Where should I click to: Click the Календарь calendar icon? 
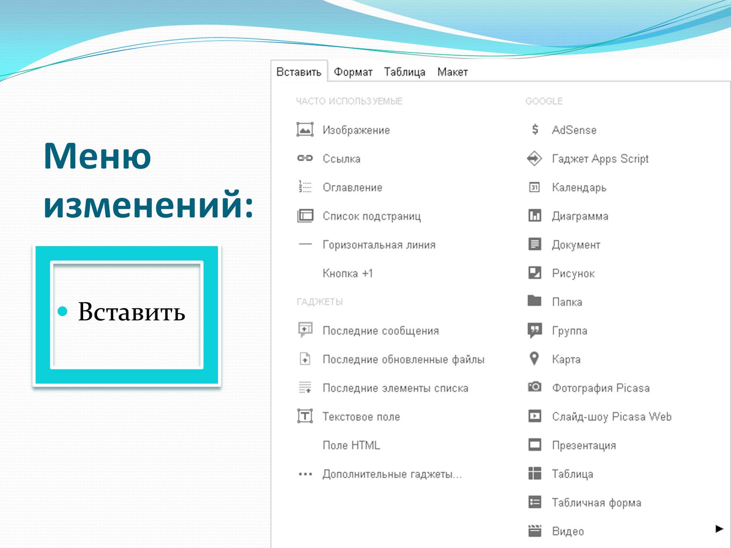535,187
